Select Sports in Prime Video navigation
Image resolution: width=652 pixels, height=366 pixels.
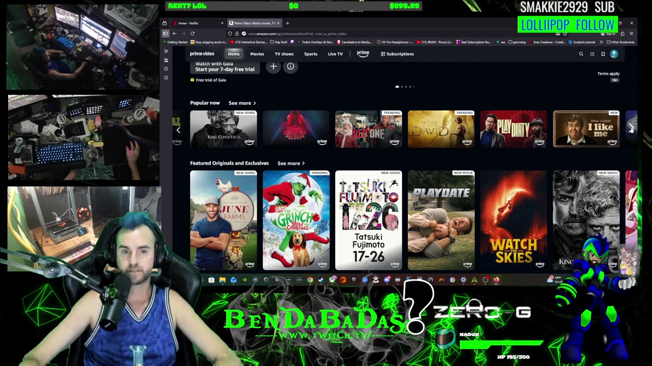[311, 54]
